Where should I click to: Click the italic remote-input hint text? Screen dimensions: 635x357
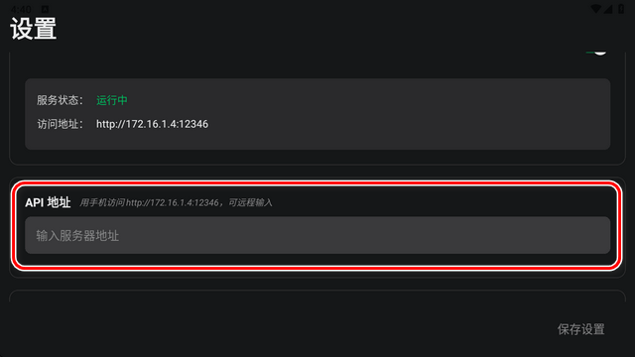(176, 202)
